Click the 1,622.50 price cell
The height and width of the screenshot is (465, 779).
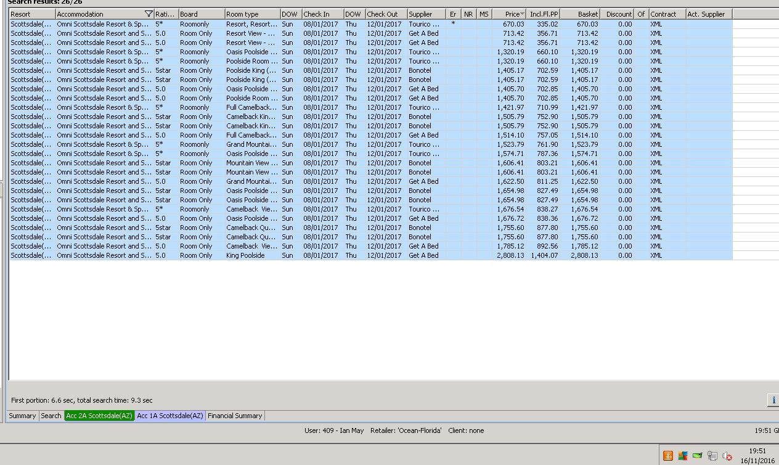point(510,181)
